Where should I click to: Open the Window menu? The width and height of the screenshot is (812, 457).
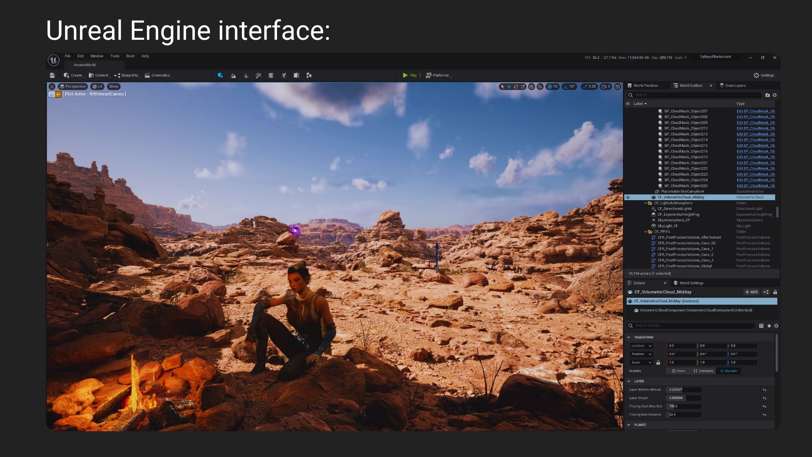[96, 56]
